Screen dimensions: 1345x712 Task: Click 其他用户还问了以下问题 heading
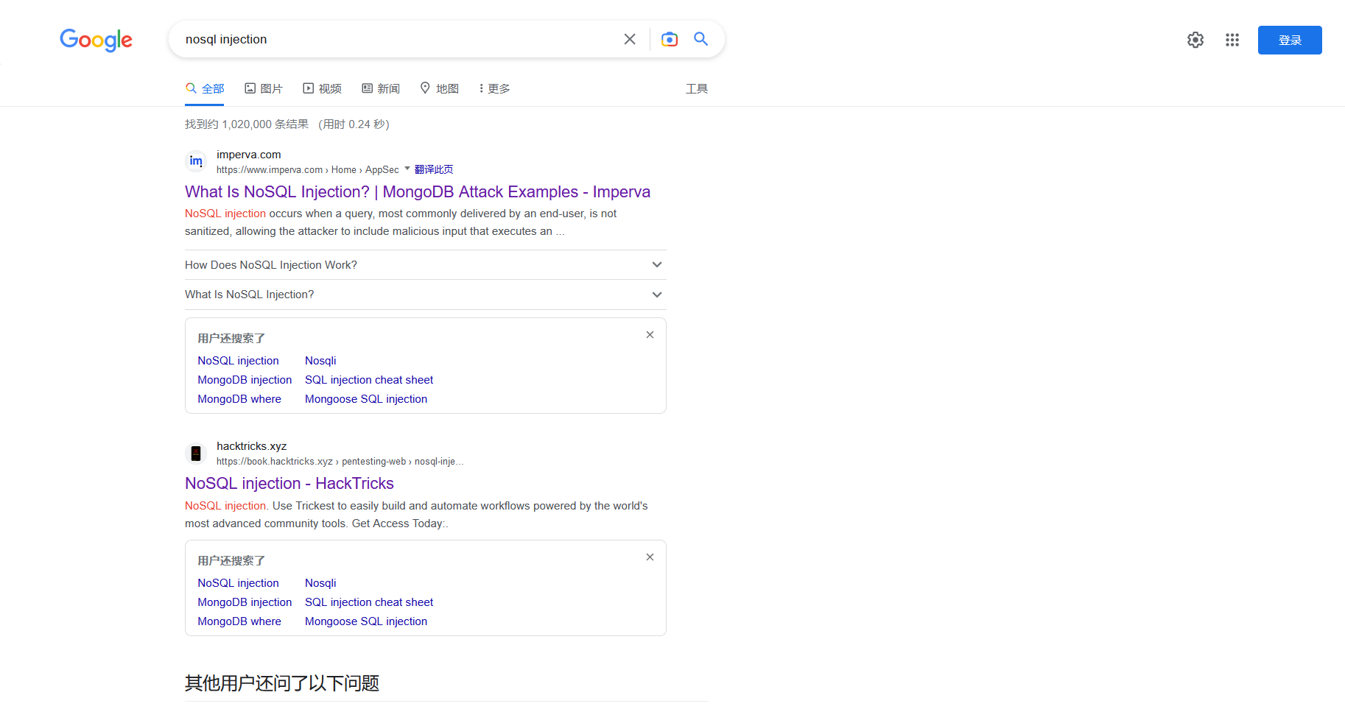(282, 683)
